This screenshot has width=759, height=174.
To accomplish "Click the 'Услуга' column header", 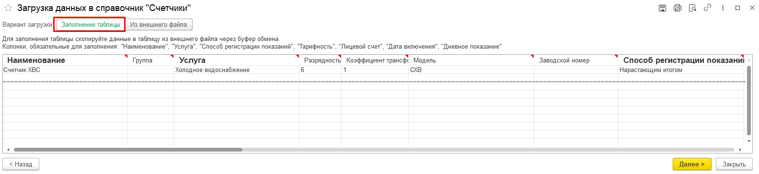I will [237, 60].
